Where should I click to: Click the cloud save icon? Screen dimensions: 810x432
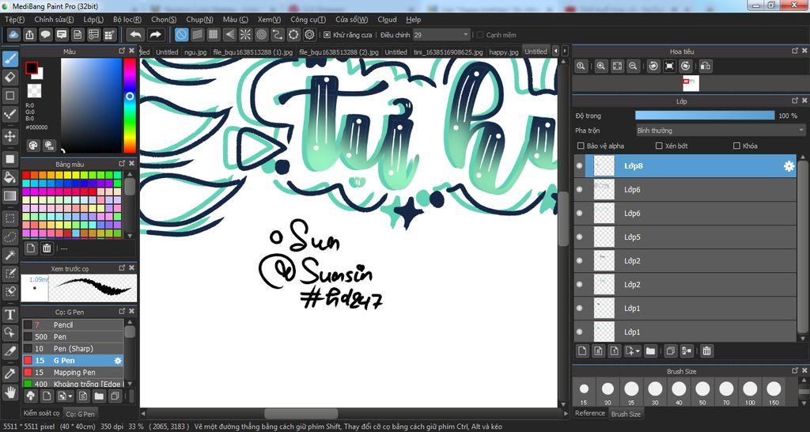click(x=14, y=35)
